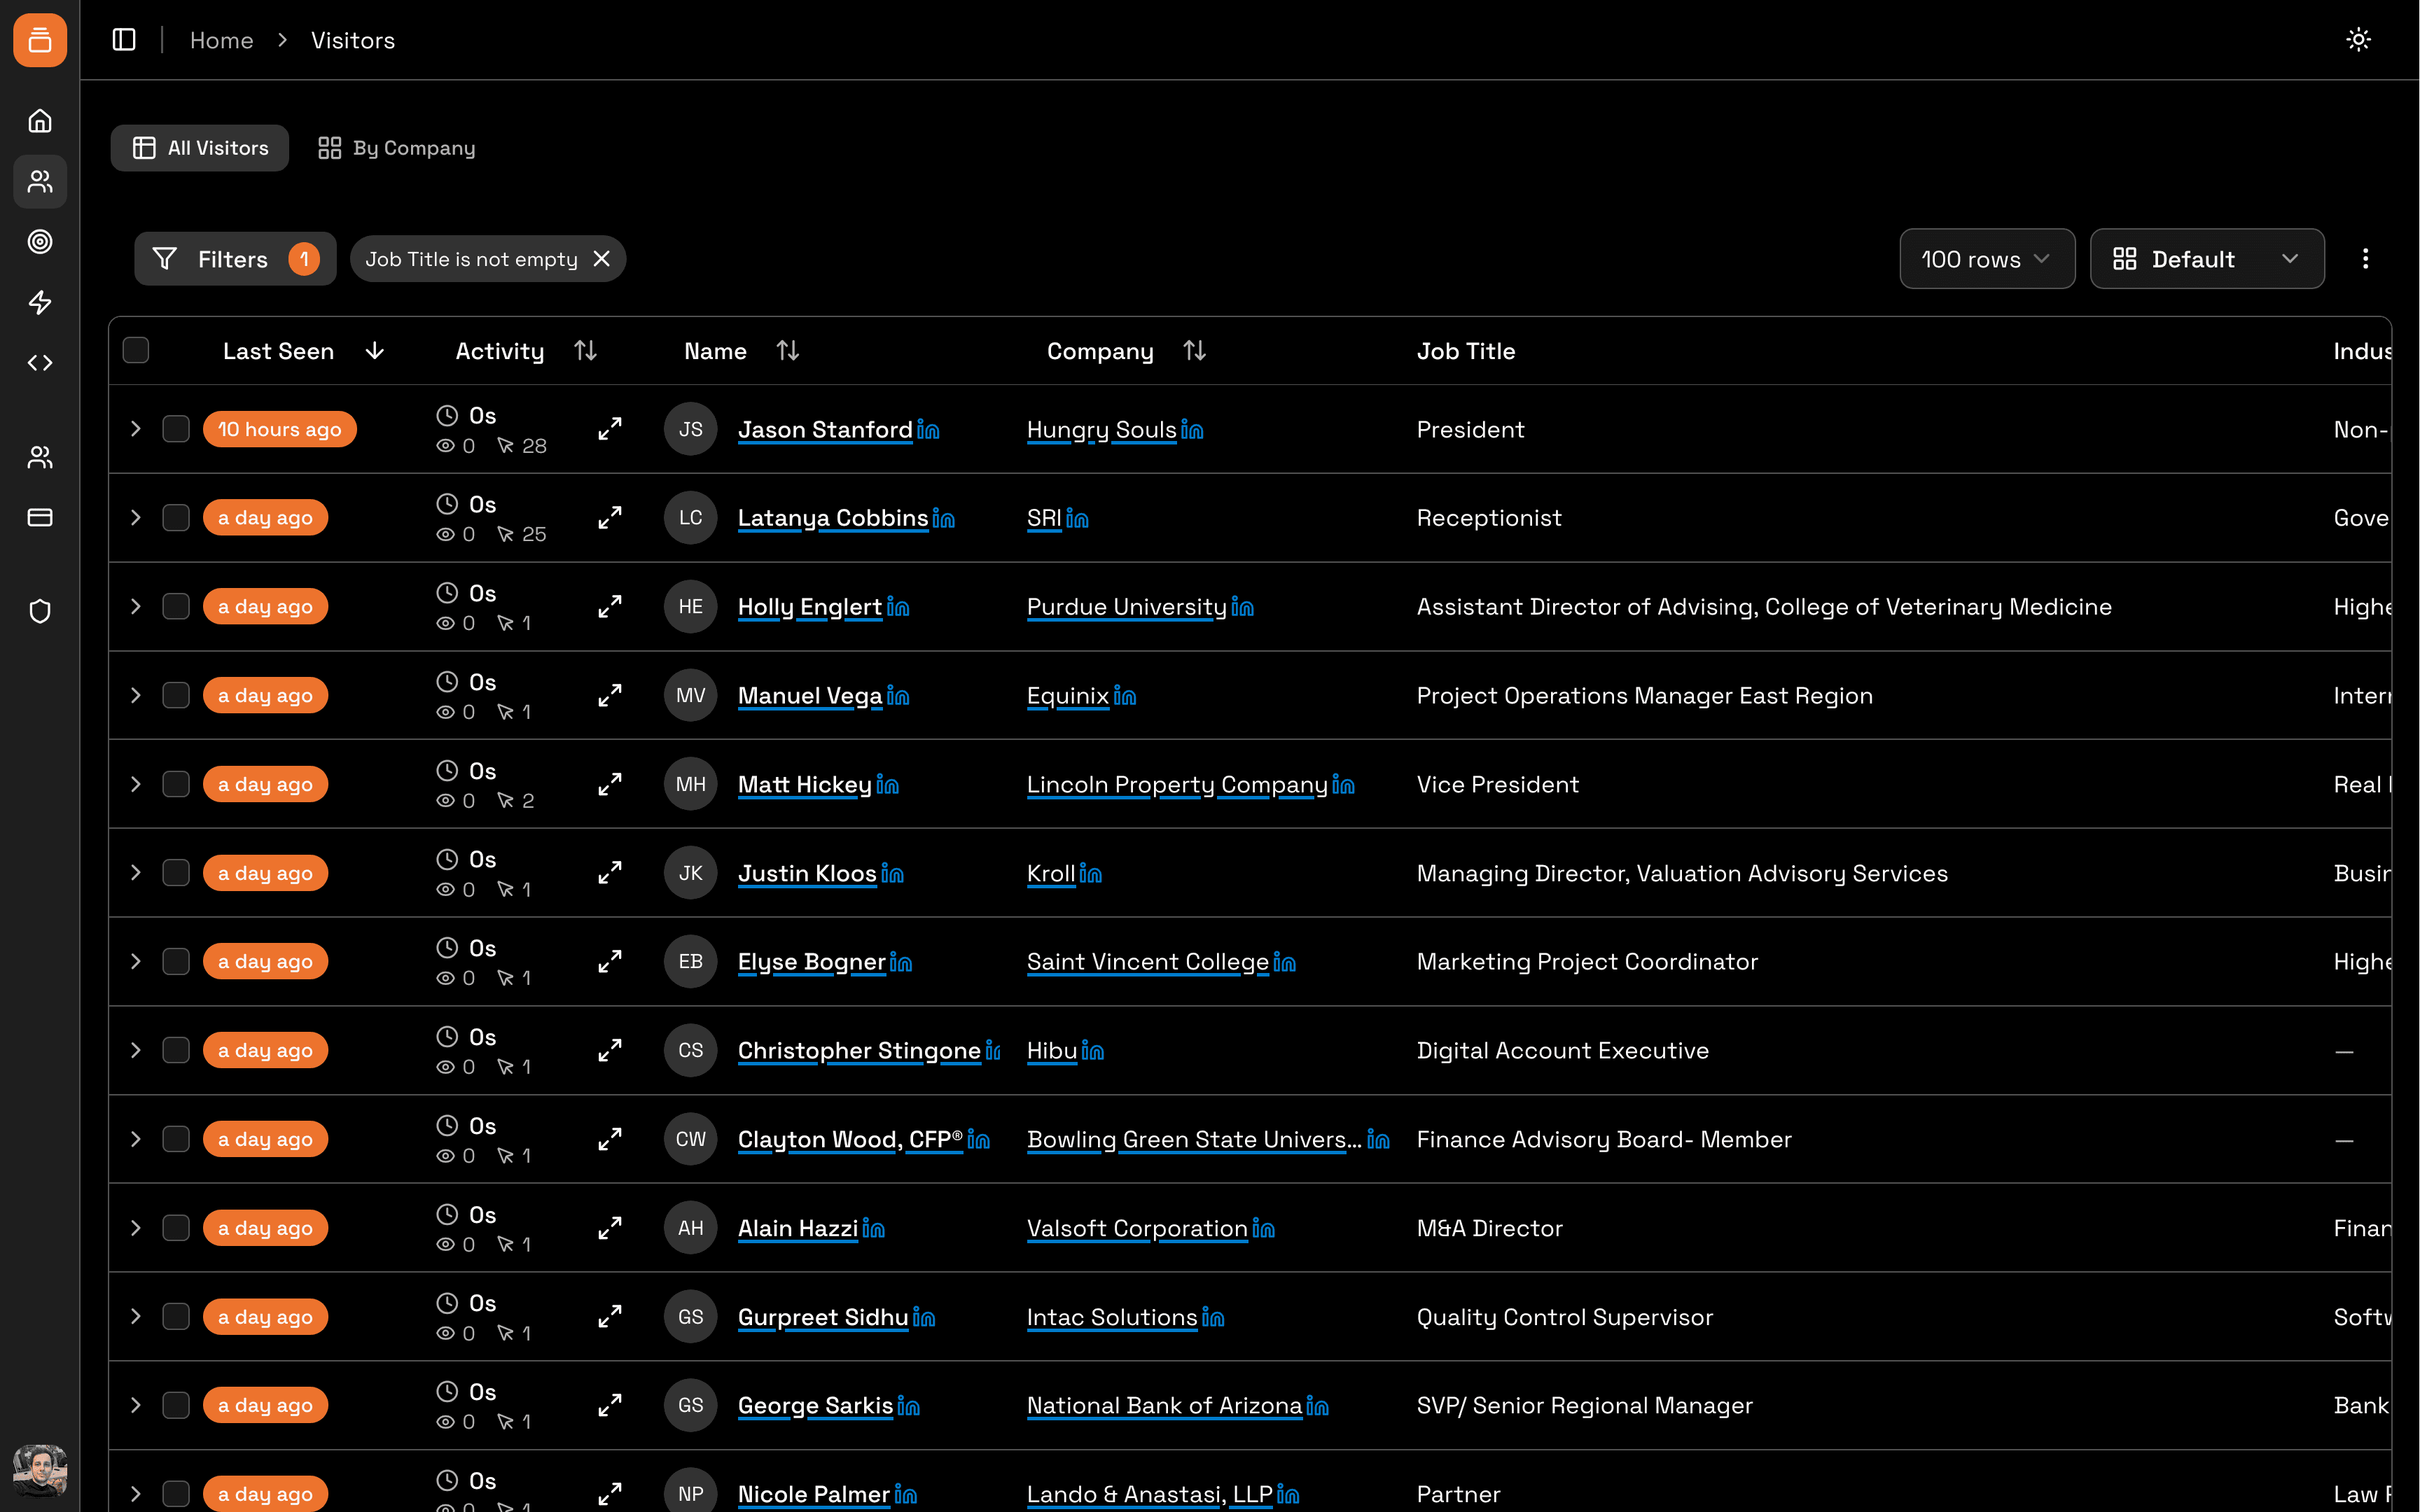Select the Visitors people icon in sidebar

40,182
